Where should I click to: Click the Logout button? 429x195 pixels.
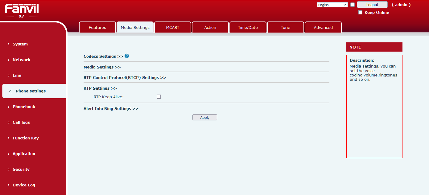point(372,5)
